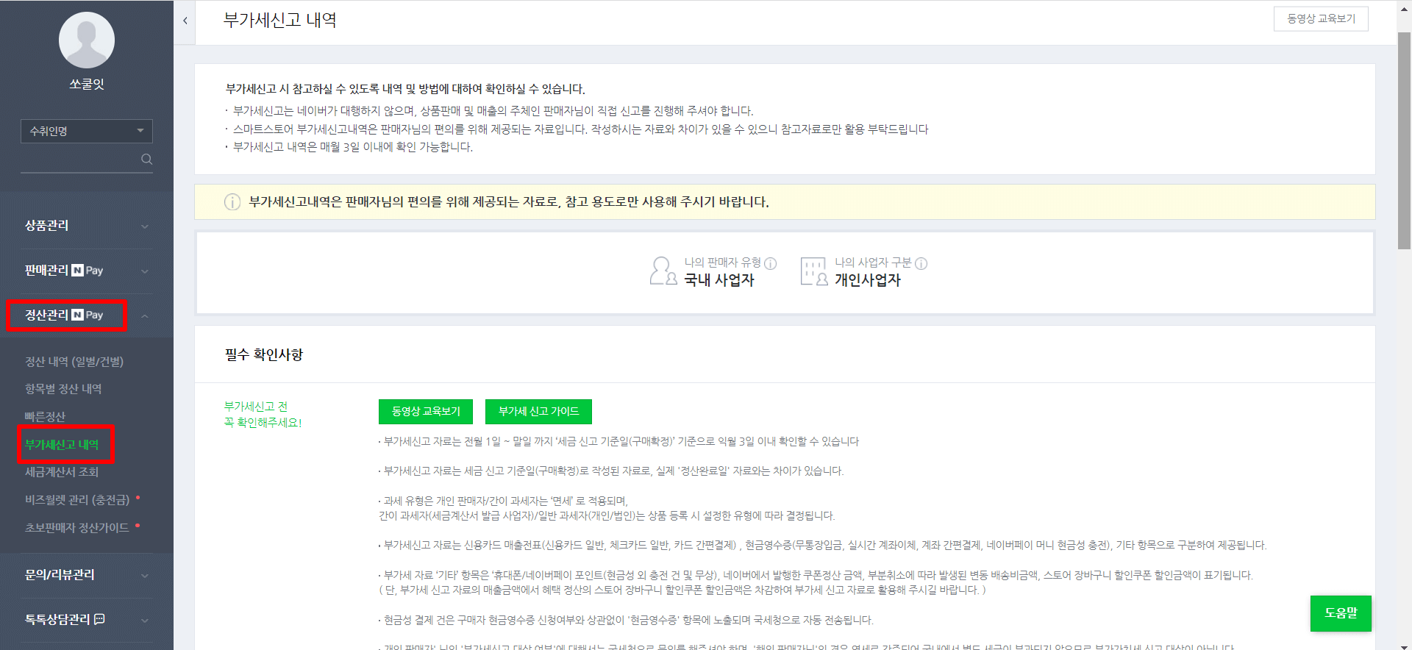The width and height of the screenshot is (1412, 650).
Task: Open the 도움말 help button
Action: (1341, 613)
